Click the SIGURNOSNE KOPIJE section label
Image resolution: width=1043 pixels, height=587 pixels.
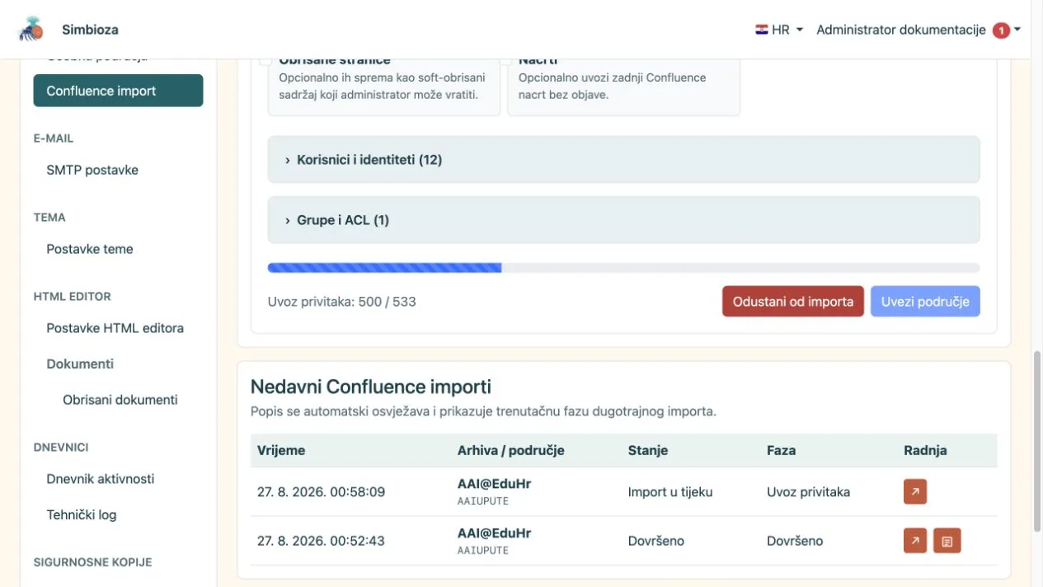coord(92,562)
